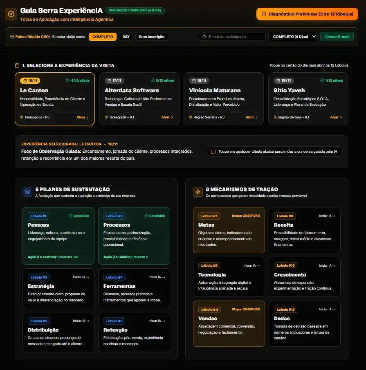Click the 16/11 date badge
Screen dimensions: 366x370
click(x=30, y=80)
